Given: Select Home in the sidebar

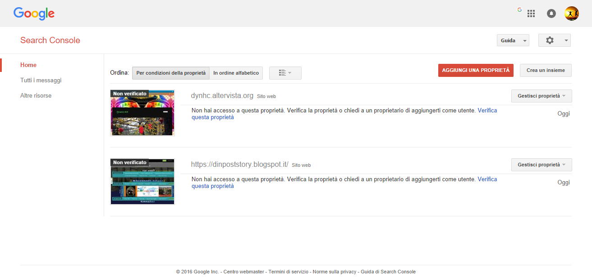Looking at the screenshot, I should tap(28, 65).
